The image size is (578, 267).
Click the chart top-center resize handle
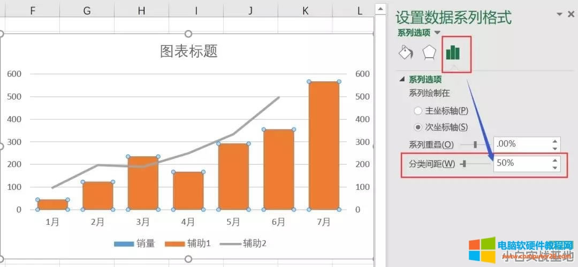click(188, 34)
